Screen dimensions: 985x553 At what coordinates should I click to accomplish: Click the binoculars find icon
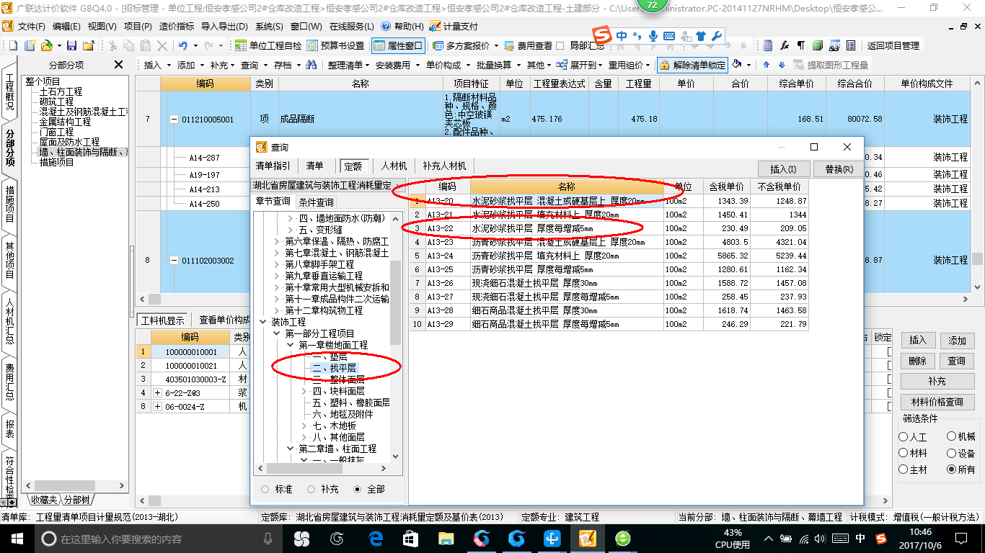coord(311,65)
